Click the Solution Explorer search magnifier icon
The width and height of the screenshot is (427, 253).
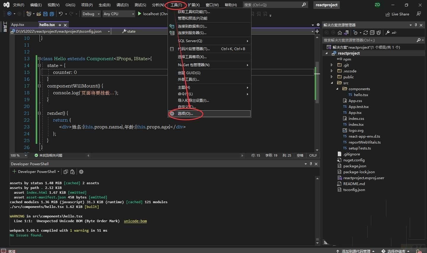click(418, 40)
